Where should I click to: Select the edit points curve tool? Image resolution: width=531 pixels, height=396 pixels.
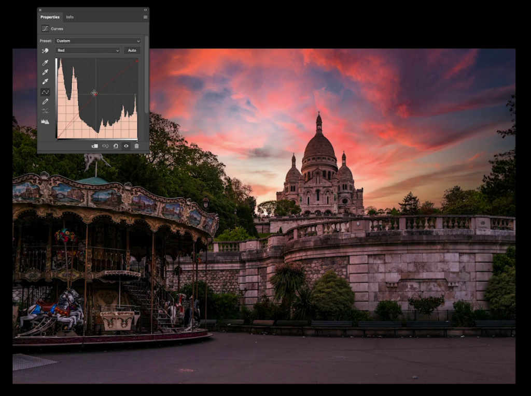coord(45,92)
